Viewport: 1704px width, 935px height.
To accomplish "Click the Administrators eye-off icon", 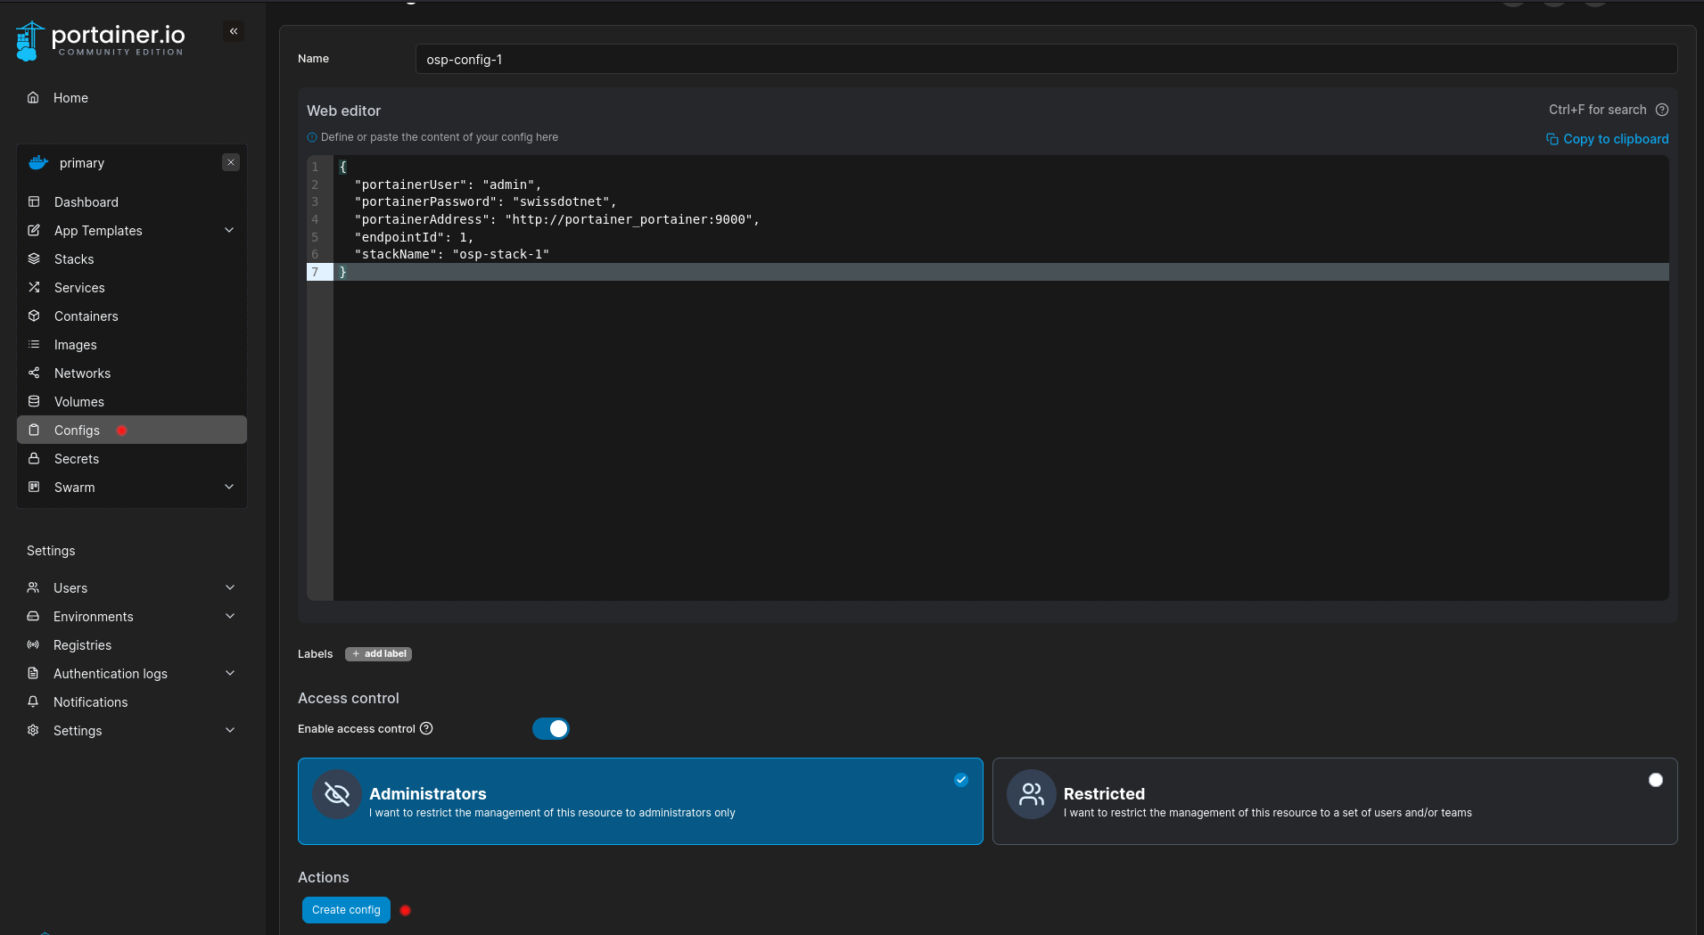I will pyautogui.click(x=337, y=794).
